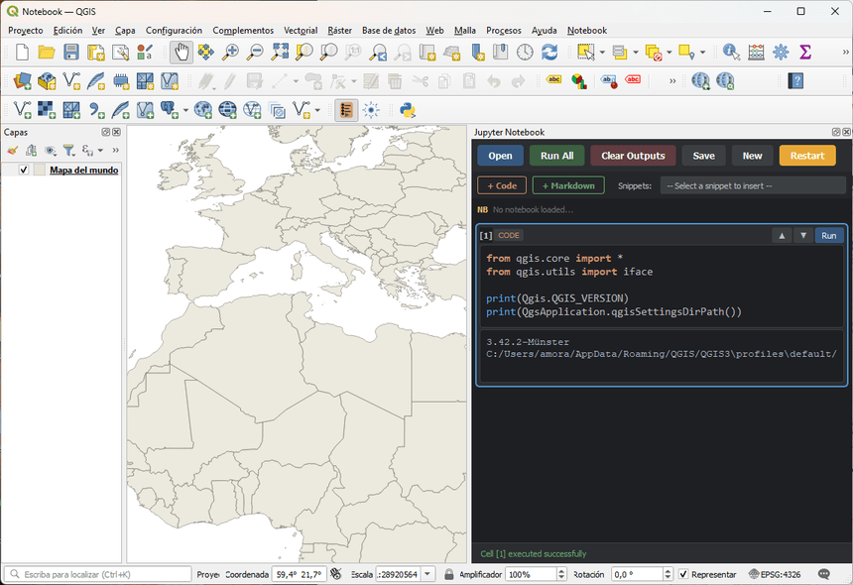Refresh map with blue arrows icon
Viewport: 853px width, 585px height.
(x=549, y=53)
